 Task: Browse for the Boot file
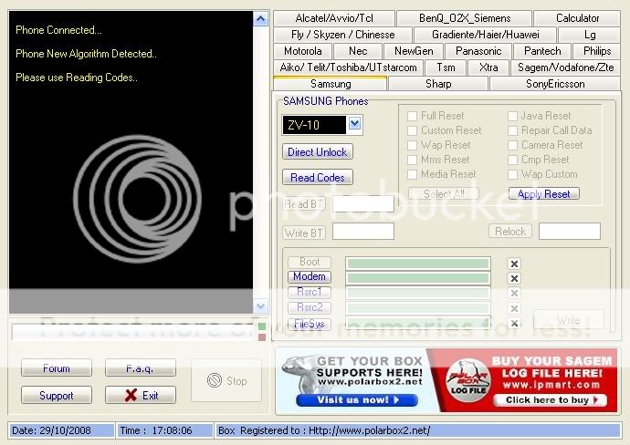point(310,262)
